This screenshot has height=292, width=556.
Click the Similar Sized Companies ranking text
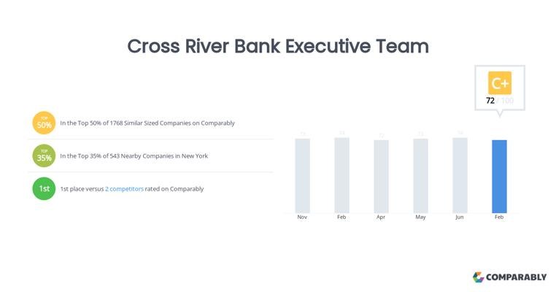coord(147,123)
